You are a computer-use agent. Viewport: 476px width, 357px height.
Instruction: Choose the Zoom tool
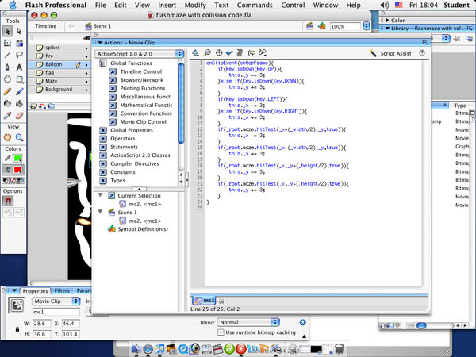(19, 137)
